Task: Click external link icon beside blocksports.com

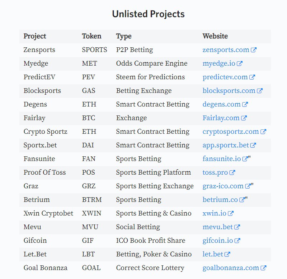Action: [x=260, y=91]
